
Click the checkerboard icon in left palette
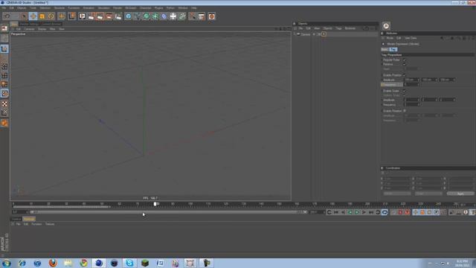click(4, 103)
